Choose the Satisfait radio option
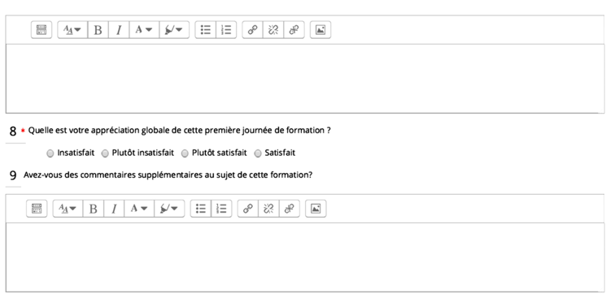This screenshot has width=606, height=298. coord(258,153)
